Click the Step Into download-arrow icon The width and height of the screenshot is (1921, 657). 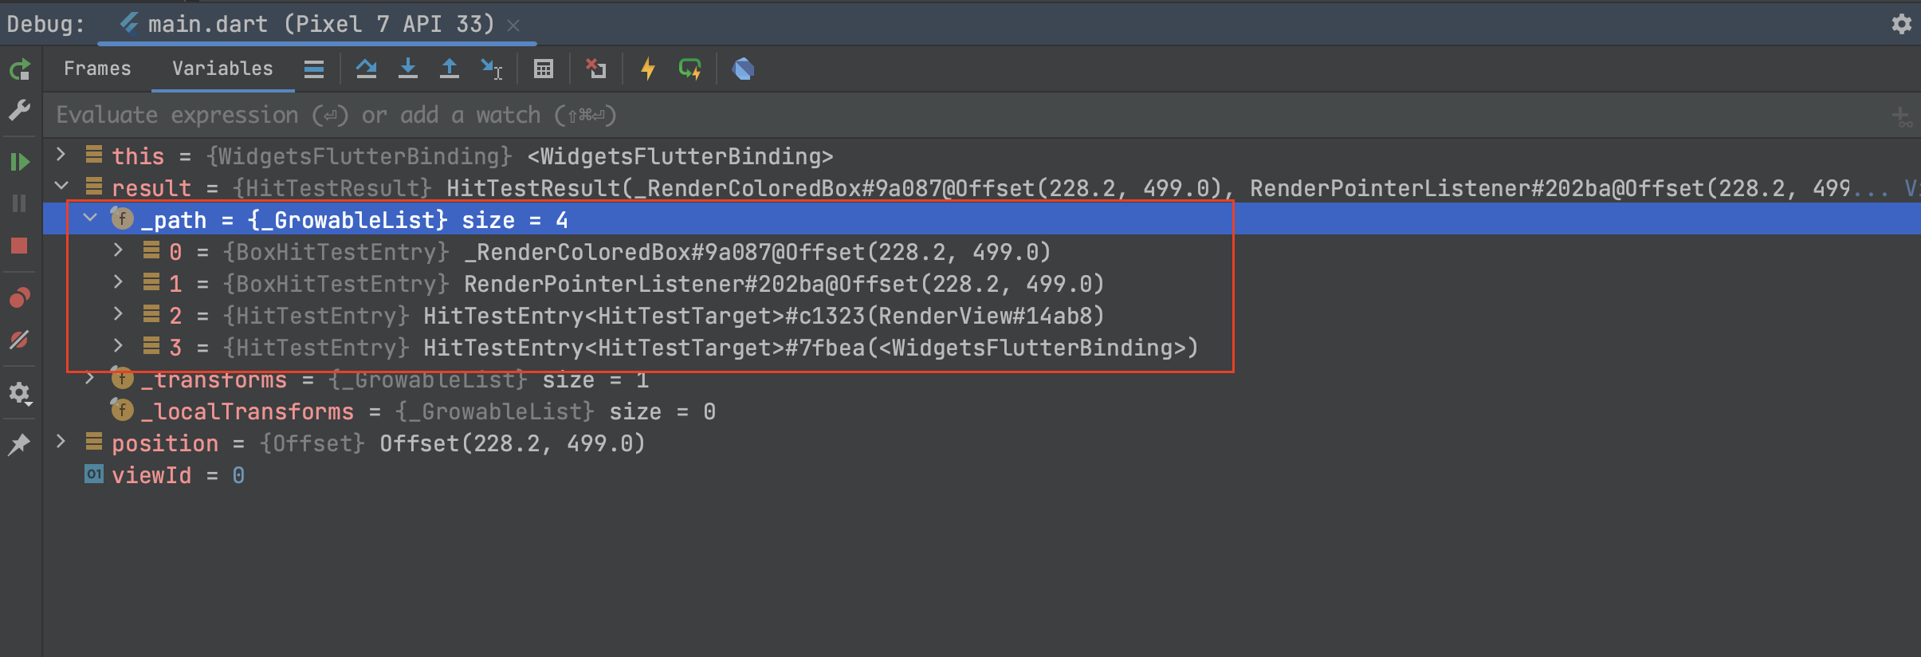click(407, 69)
